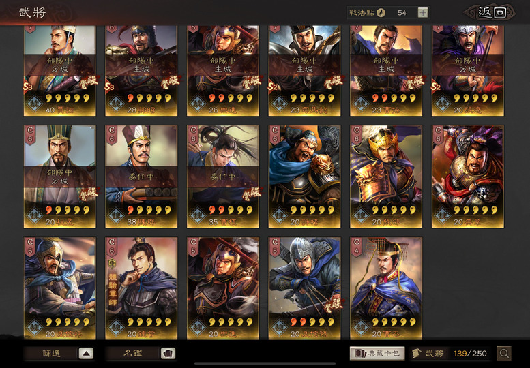This screenshot has width=530, height=368.
Task: Click the 返回 back button
Action: [x=492, y=13]
